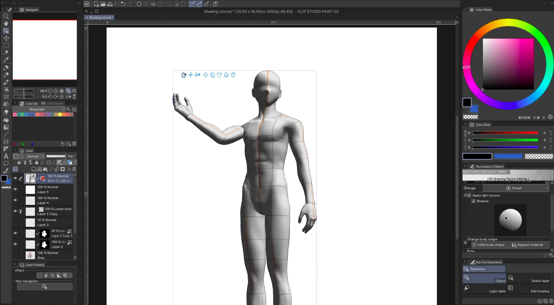Select the Navigator panel tab
The height and width of the screenshot is (305, 554).
tap(29, 10)
